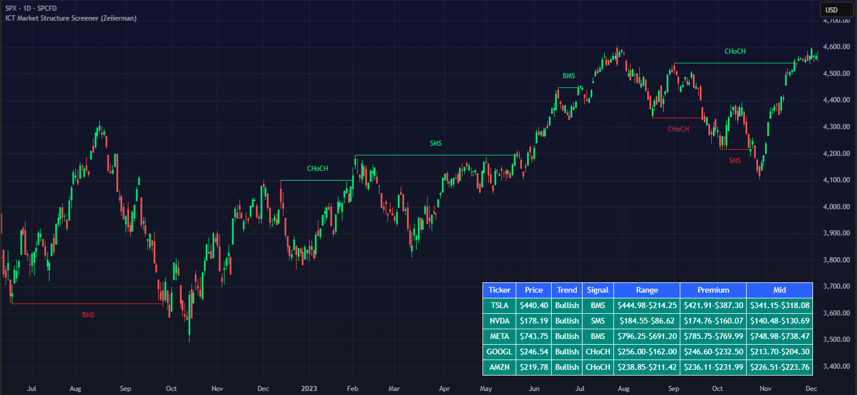Click the Ticker column header
This screenshot has width=857, height=395.
(x=499, y=290)
